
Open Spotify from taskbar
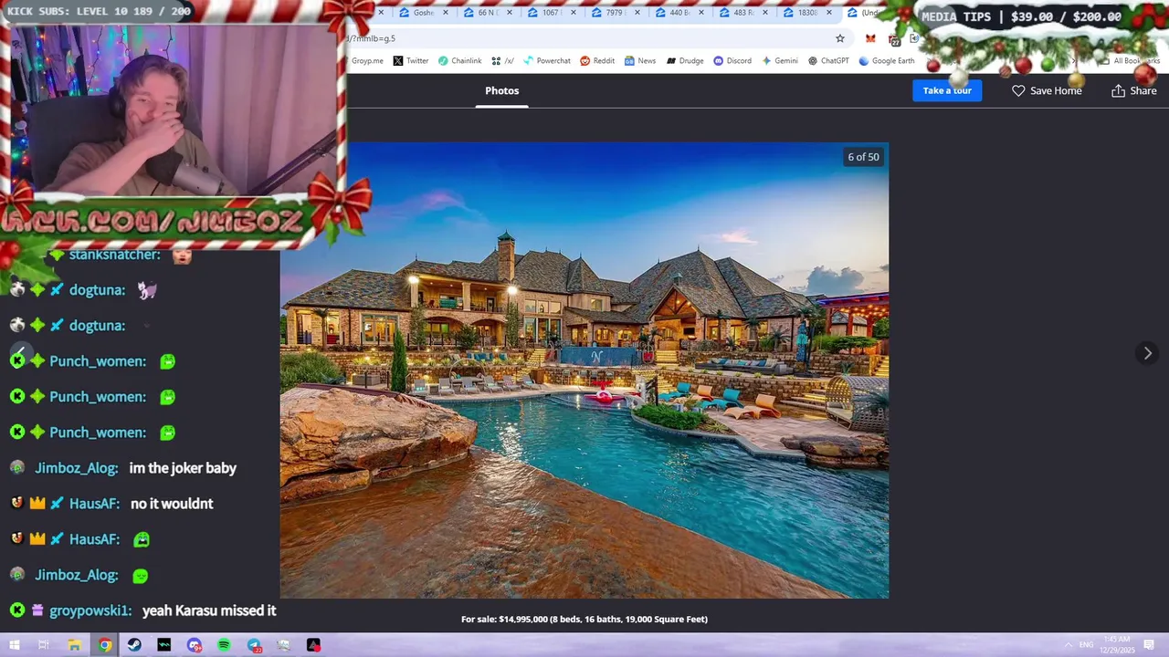225,645
